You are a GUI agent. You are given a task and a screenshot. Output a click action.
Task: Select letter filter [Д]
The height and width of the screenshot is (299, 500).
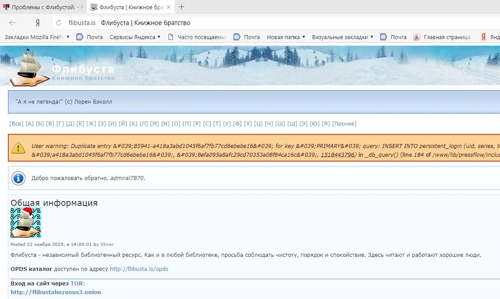point(70,123)
